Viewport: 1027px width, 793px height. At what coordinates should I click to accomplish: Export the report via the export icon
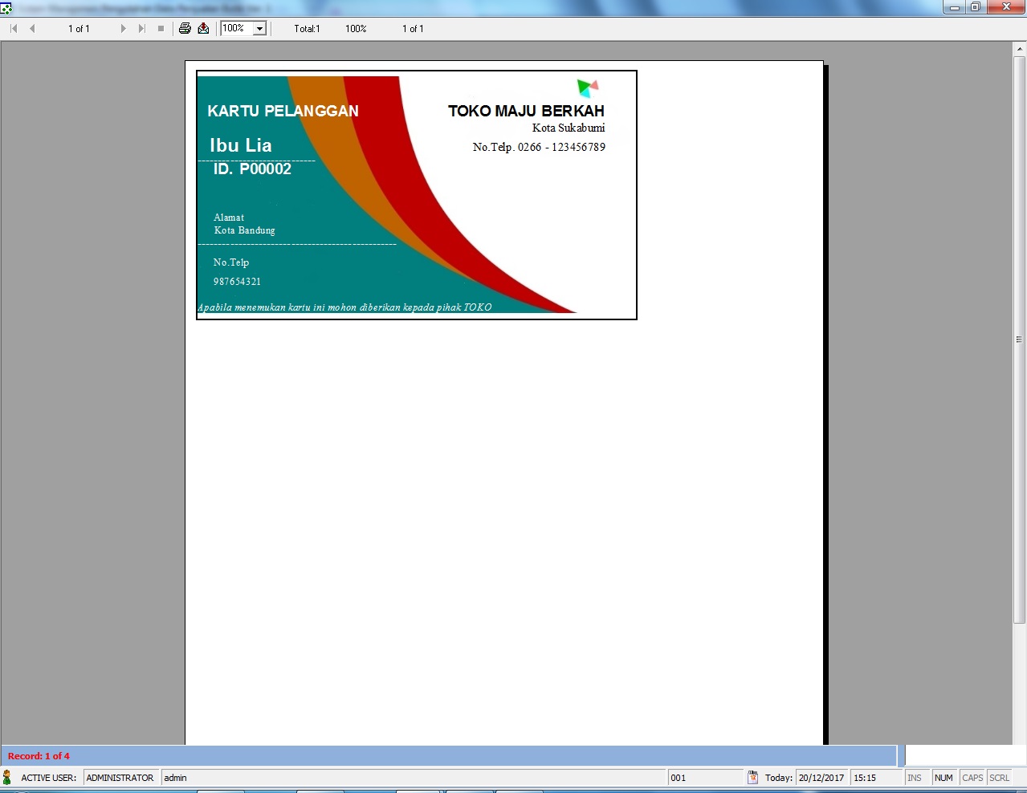[203, 28]
